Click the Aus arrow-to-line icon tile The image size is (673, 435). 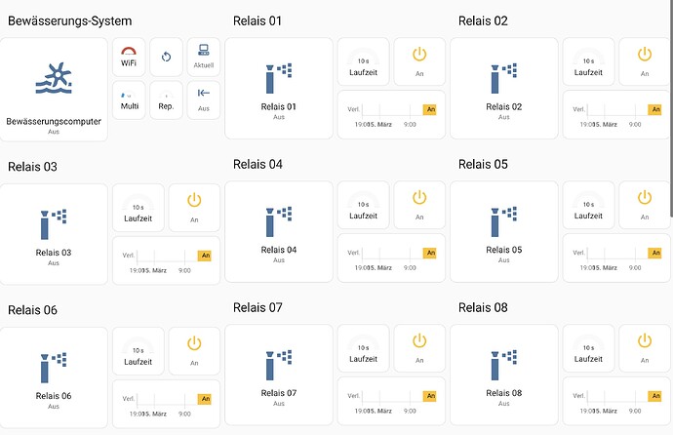pos(204,99)
